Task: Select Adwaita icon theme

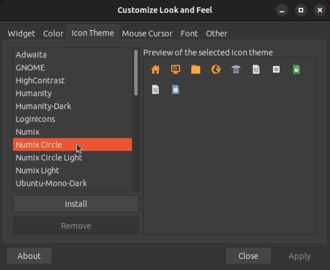Action: [73, 55]
